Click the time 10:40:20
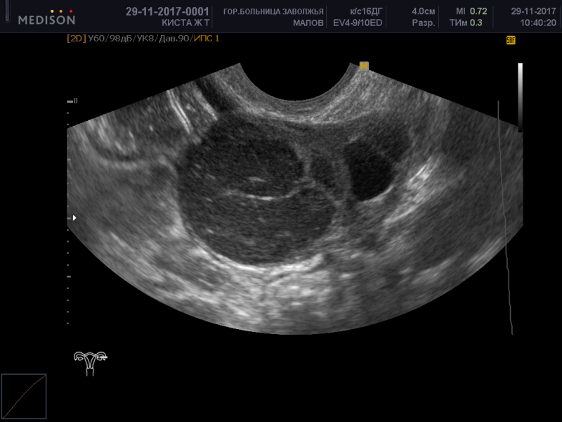Viewport: 562px width, 422px height. (x=538, y=23)
